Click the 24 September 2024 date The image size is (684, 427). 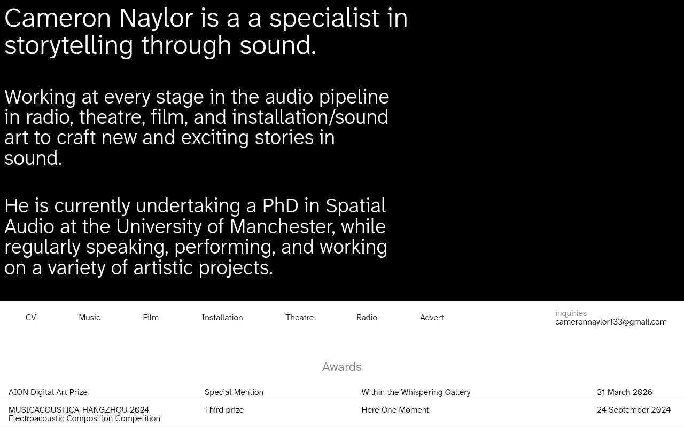point(634,410)
